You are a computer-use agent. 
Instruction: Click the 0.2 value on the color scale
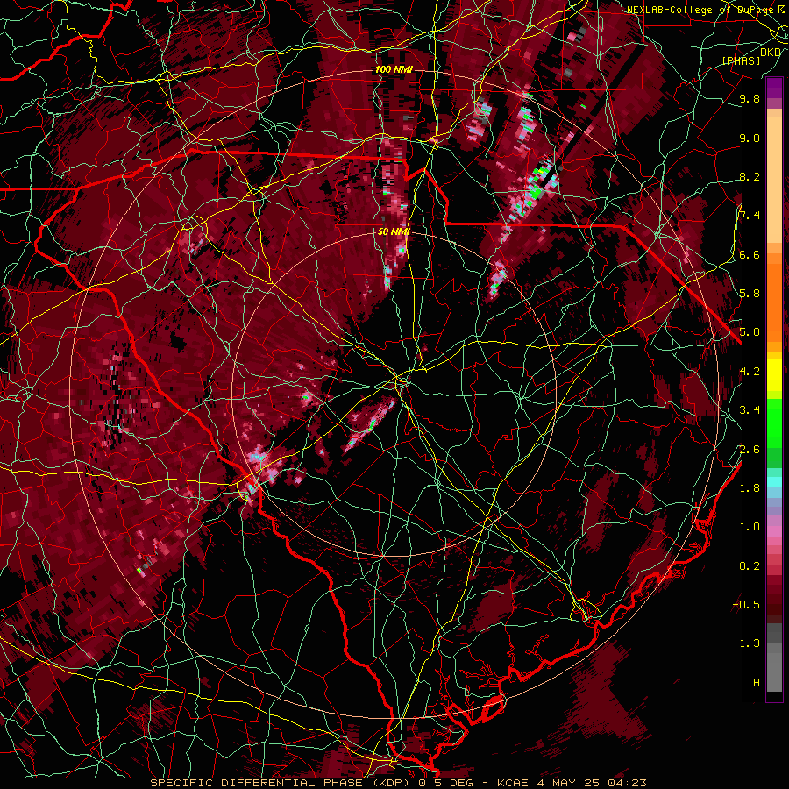[x=750, y=566]
